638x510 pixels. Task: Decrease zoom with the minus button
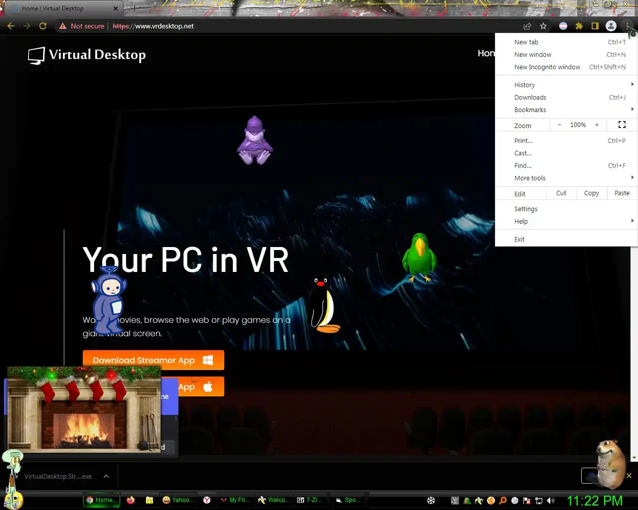[x=559, y=125]
